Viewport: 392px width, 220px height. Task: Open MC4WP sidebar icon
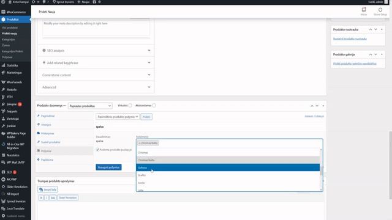tap(3, 179)
